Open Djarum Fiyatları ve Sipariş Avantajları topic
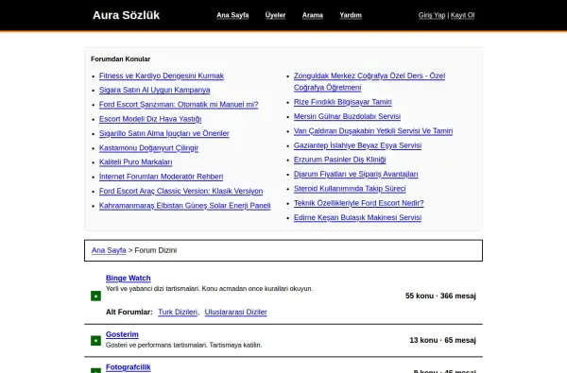The image size is (567, 373). [x=356, y=174]
